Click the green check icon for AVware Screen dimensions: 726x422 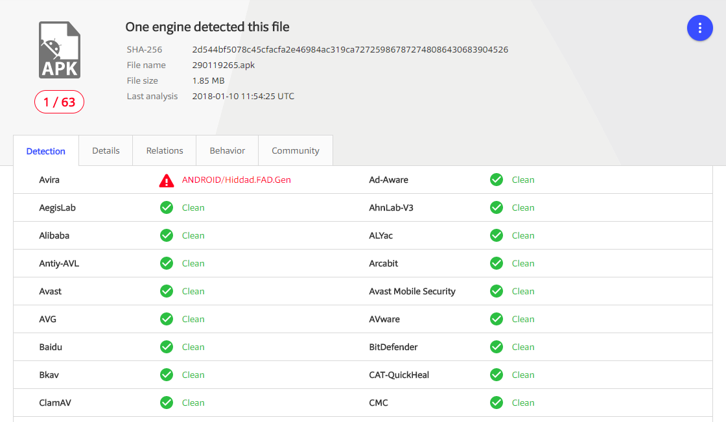click(497, 319)
